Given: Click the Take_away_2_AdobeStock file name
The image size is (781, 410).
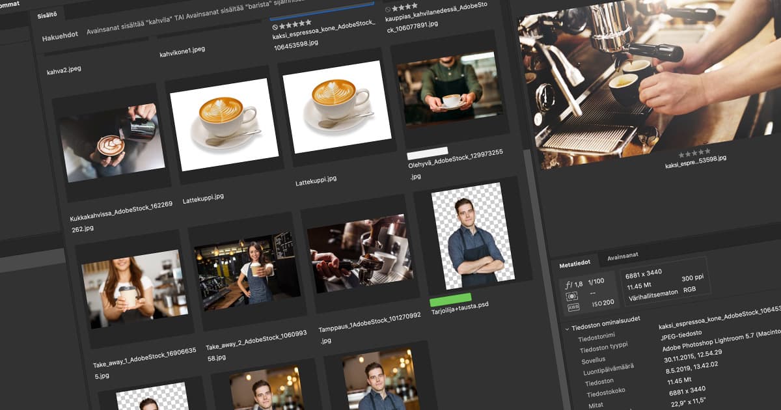Looking at the screenshot, I should click(x=256, y=345).
